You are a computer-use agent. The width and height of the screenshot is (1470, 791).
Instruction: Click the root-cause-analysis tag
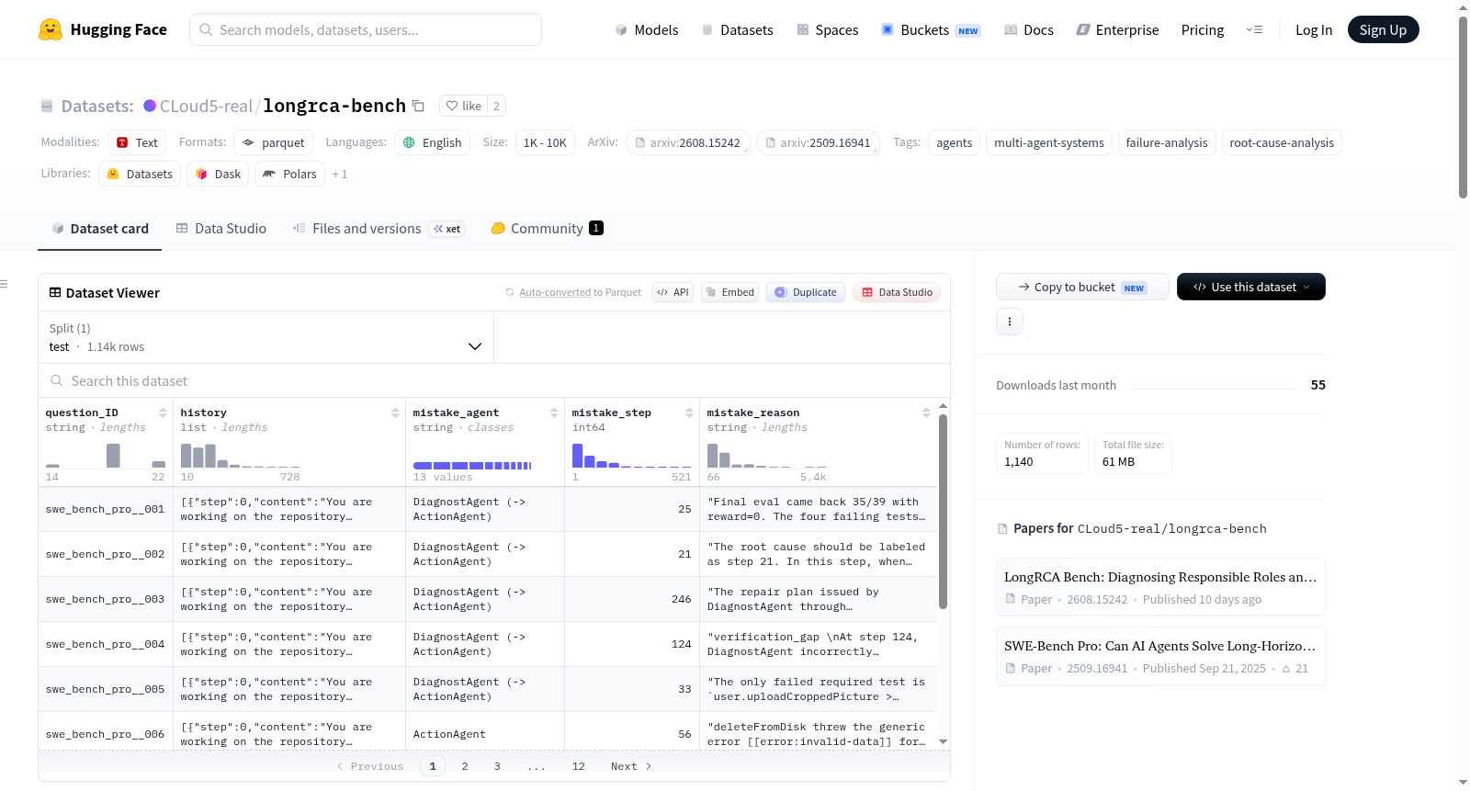1282,142
